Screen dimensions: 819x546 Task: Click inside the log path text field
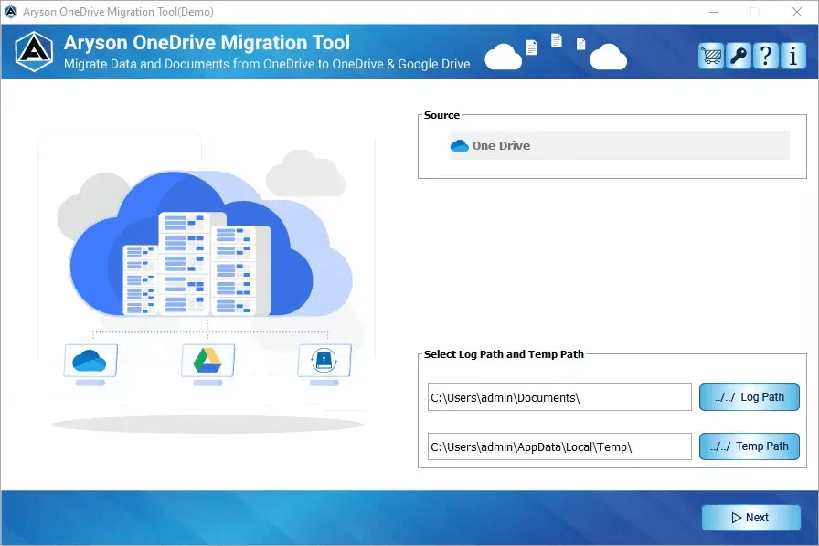[558, 397]
